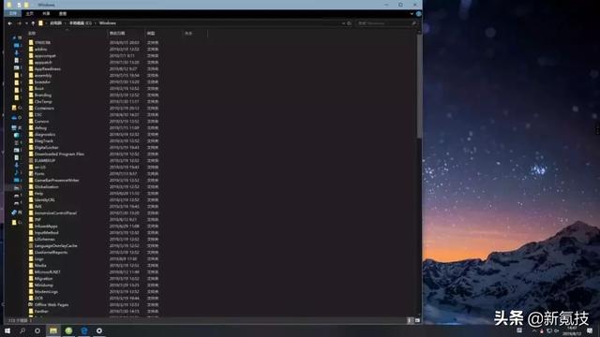Switch to details view in the status bar

(410, 320)
